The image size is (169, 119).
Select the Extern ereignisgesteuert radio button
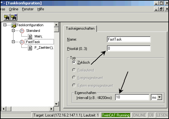(74, 85)
